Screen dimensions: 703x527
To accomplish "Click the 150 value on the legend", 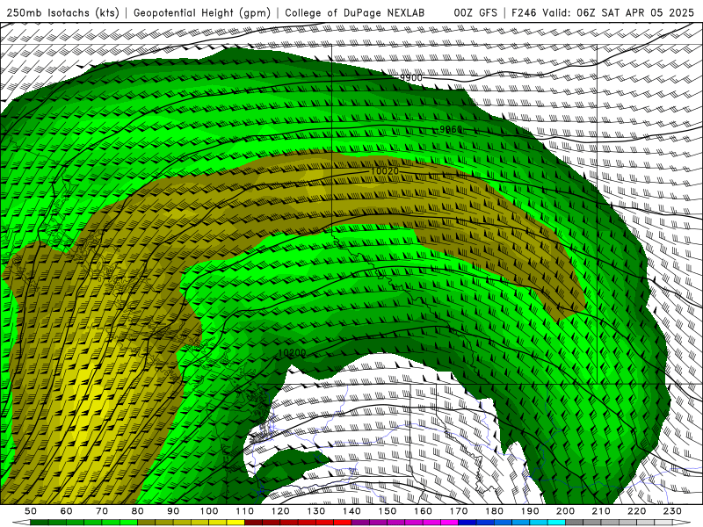I will click(388, 511).
